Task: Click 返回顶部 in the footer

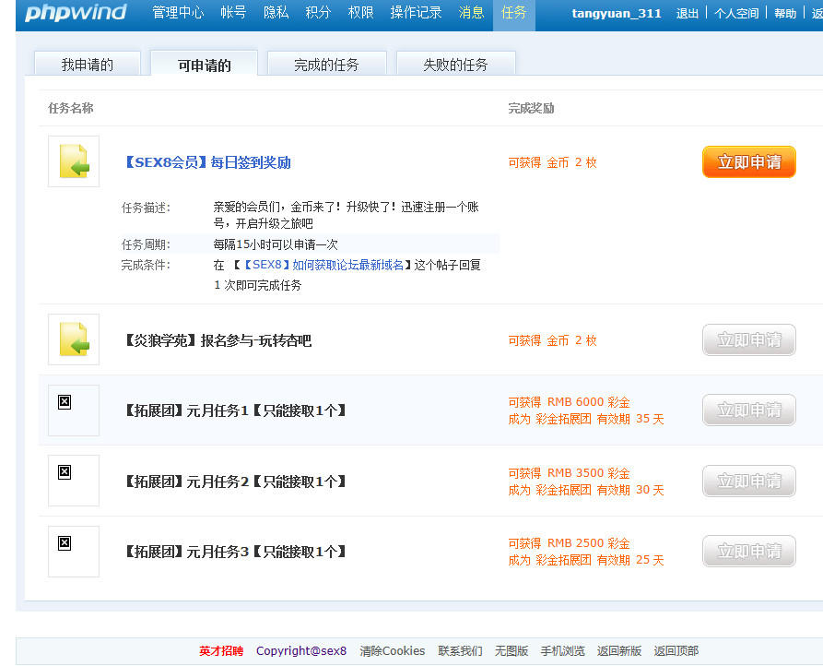Action: (x=676, y=651)
